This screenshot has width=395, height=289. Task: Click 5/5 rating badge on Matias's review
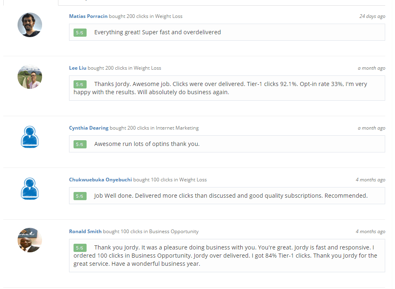click(x=80, y=33)
